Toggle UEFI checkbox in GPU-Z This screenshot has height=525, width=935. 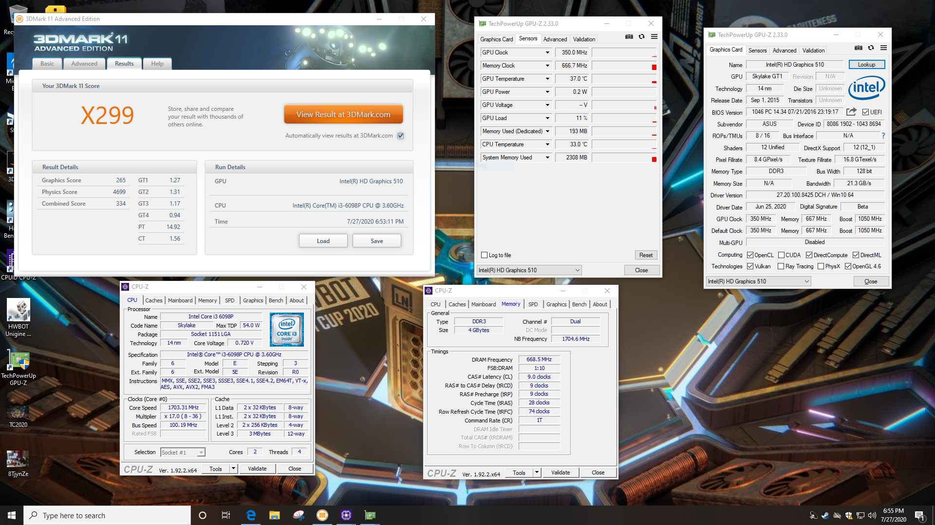(x=865, y=112)
